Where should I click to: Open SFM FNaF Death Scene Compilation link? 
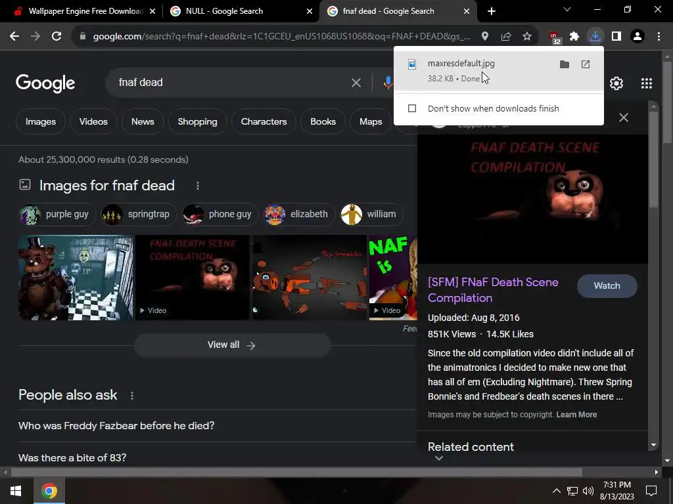(x=493, y=290)
